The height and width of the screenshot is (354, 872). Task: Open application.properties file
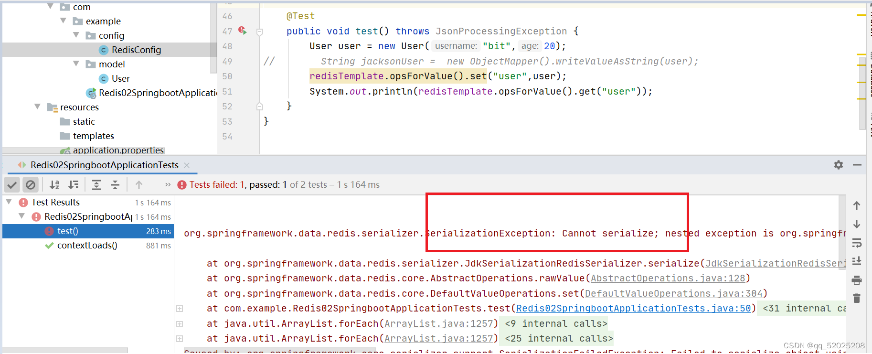pyautogui.click(x=118, y=150)
